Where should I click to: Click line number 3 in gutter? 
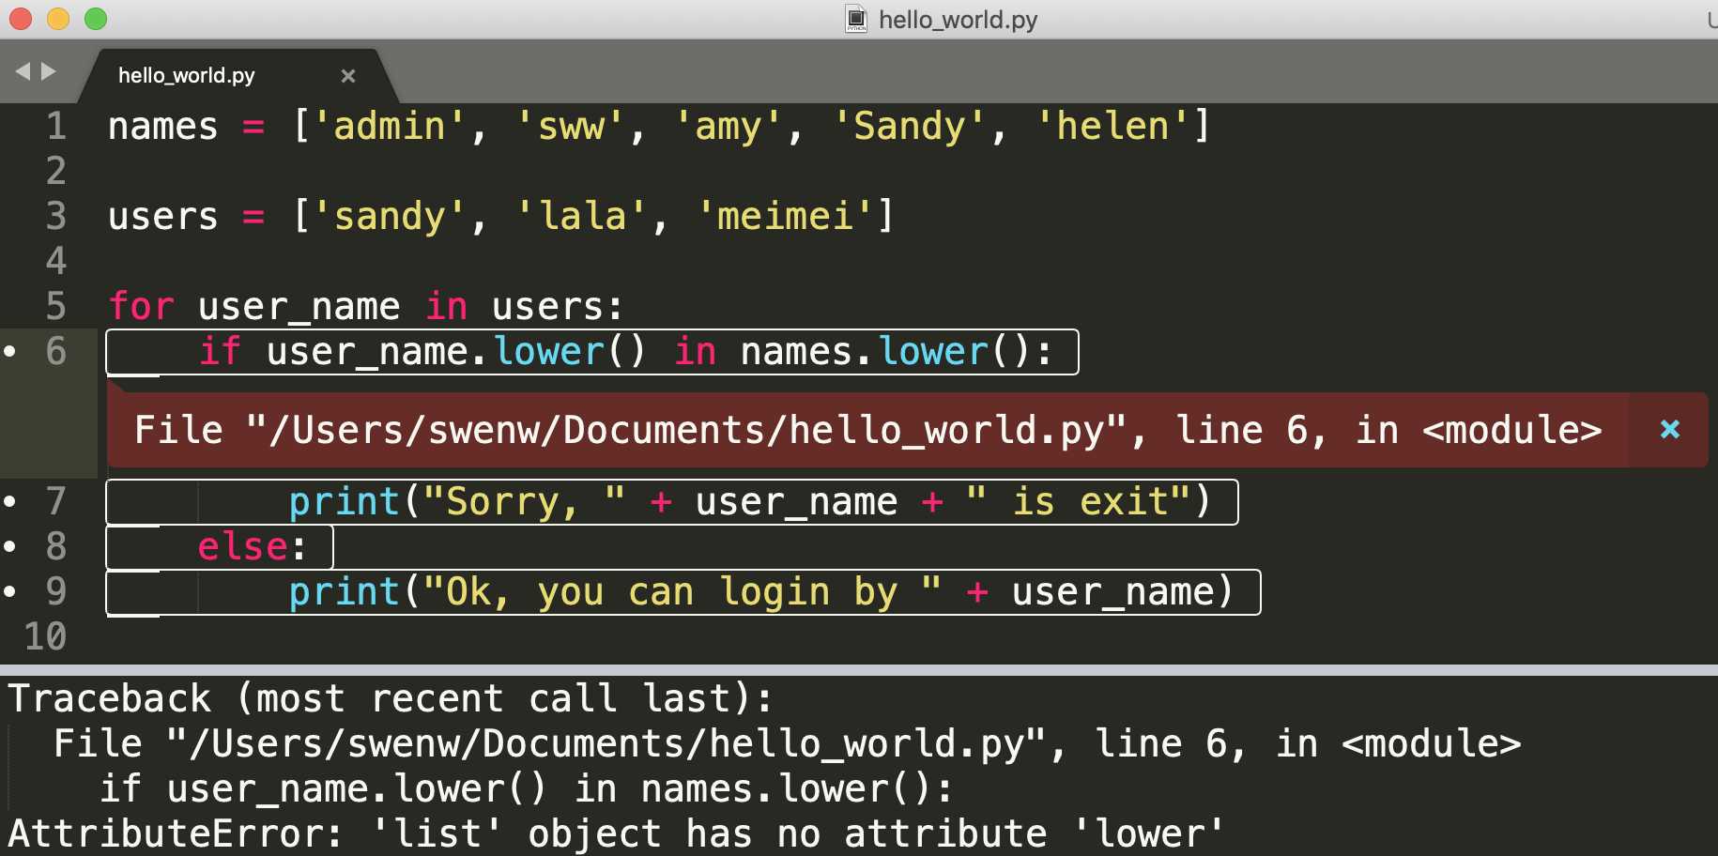click(x=56, y=216)
